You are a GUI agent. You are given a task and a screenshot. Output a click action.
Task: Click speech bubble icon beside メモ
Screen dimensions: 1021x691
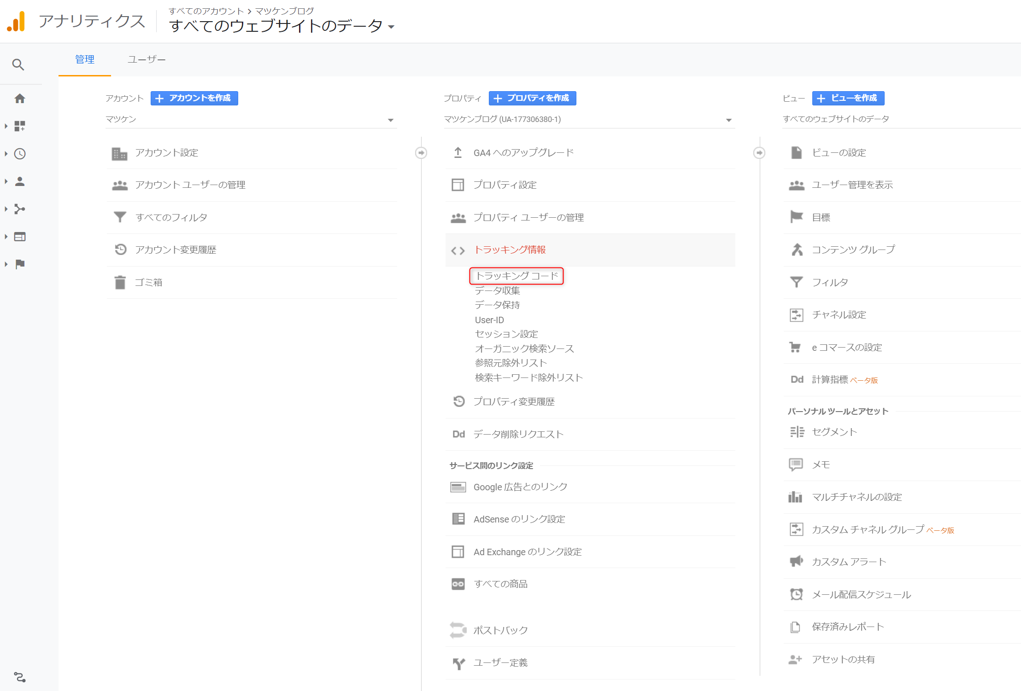pyautogui.click(x=796, y=464)
